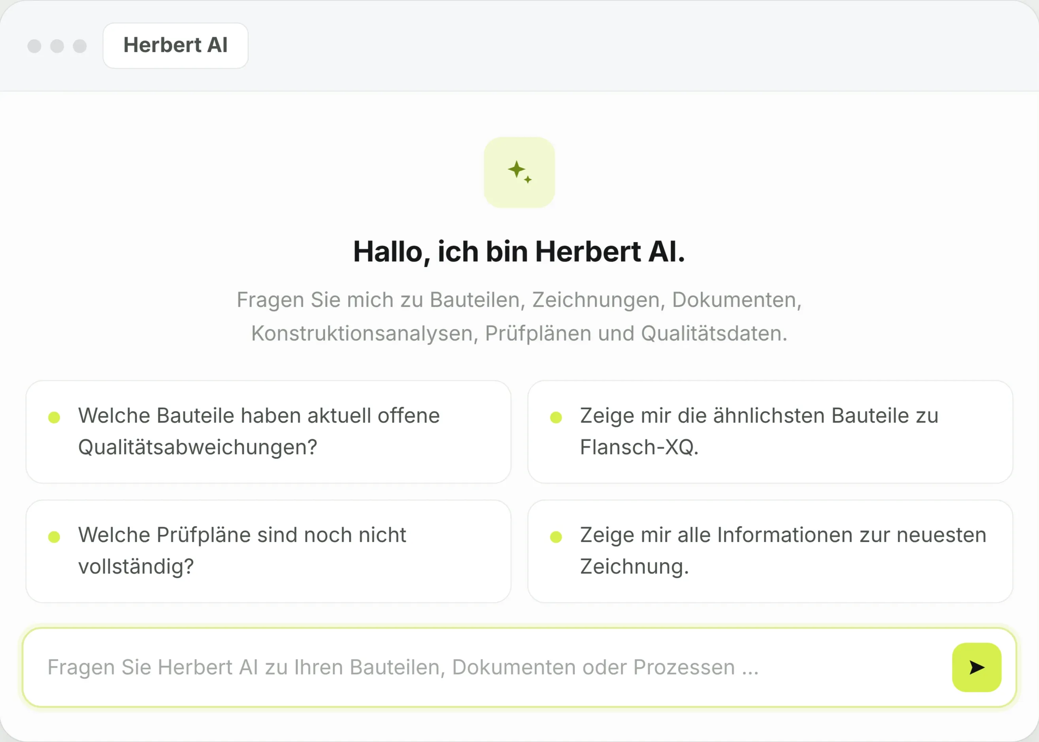Choose suggestion ähnlichste Bauteile zu Flansch-XQ
This screenshot has width=1039, height=742.
[770, 432]
